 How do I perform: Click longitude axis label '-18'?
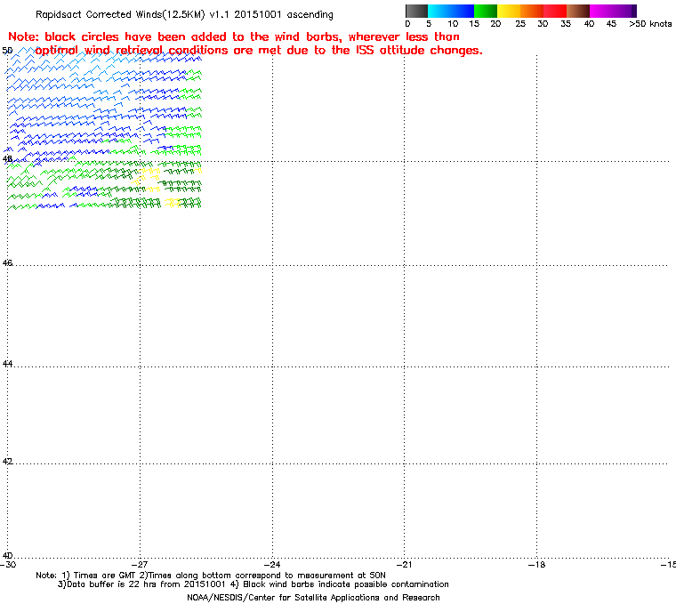click(536, 565)
